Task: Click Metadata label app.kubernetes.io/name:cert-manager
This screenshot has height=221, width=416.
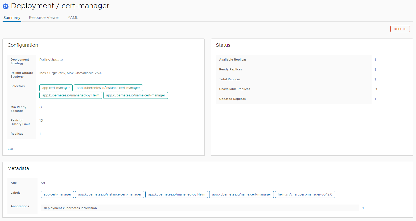Action: click(241, 194)
